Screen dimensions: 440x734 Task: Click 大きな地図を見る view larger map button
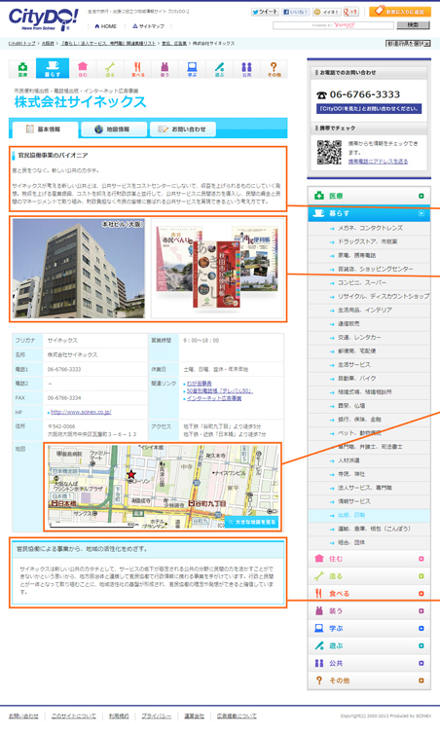[251, 522]
